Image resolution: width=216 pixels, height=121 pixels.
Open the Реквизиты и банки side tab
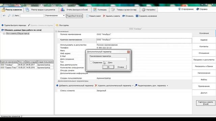204,66
